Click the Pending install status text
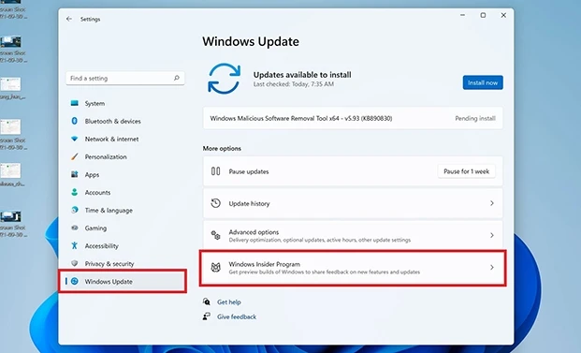The height and width of the screenshot is (353, 581). (475, 118)
